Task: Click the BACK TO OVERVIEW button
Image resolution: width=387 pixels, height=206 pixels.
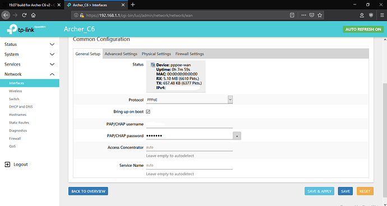Action: point(89,191)
